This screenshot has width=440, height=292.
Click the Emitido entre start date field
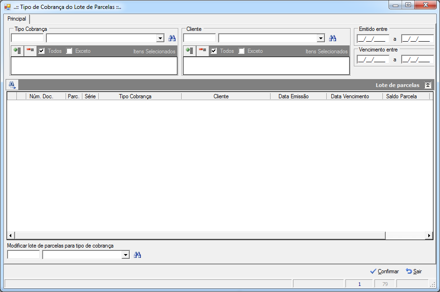(373, 39)
